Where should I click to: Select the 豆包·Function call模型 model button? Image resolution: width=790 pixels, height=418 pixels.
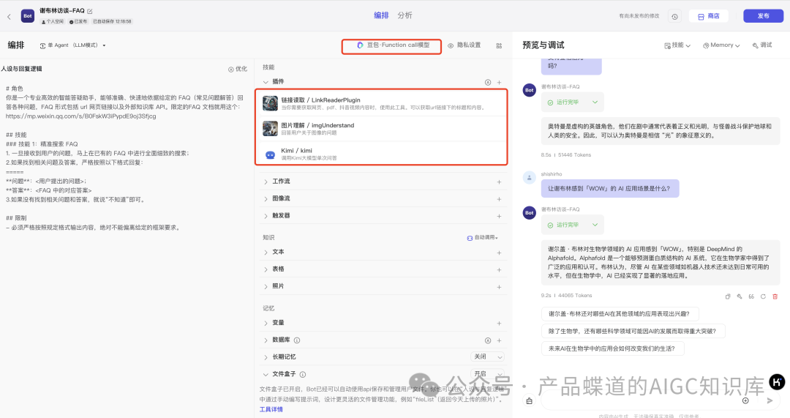[392, 45]
